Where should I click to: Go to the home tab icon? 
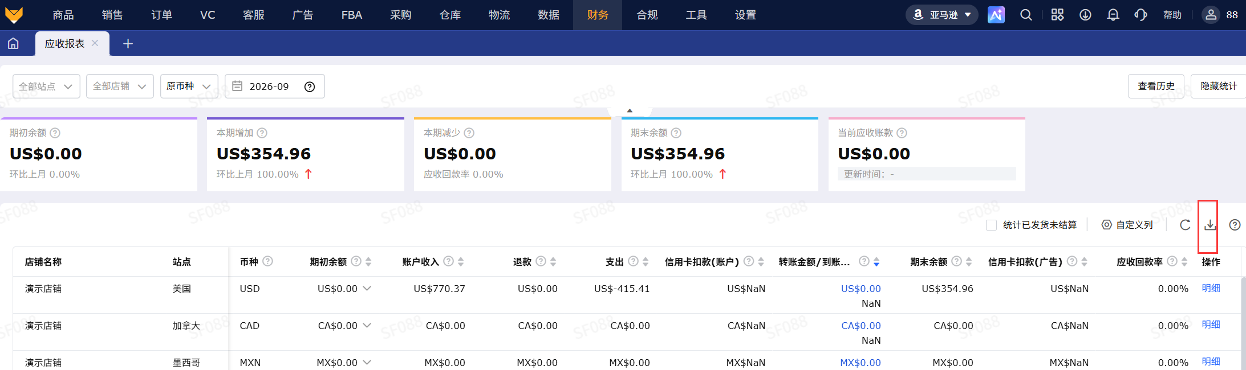(x=13, y=43)
